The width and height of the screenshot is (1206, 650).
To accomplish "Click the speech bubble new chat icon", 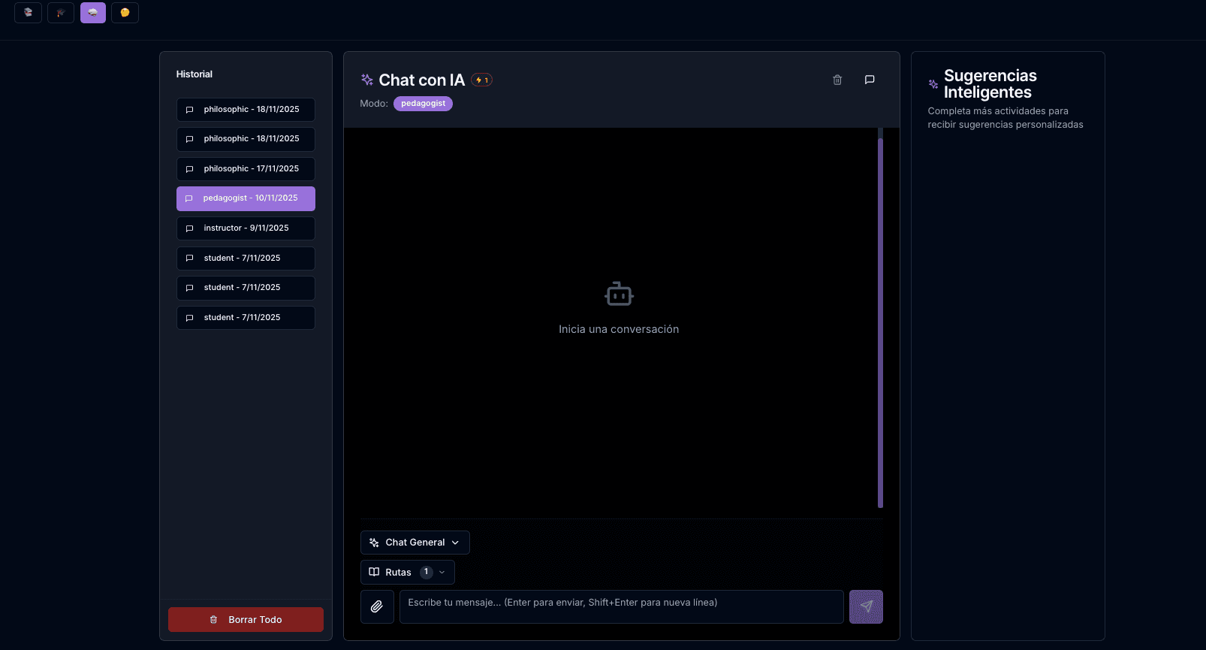I will tap(870, 80).
